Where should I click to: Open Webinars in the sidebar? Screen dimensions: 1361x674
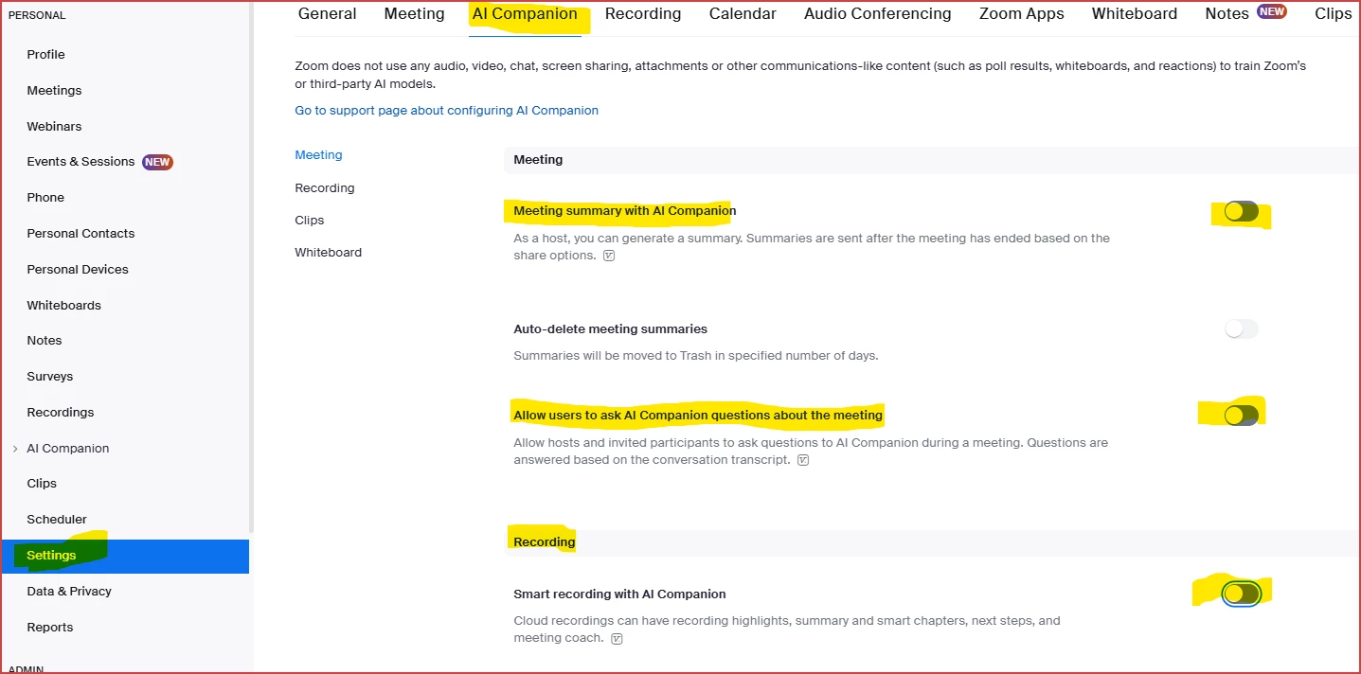[x=54, y=127]
